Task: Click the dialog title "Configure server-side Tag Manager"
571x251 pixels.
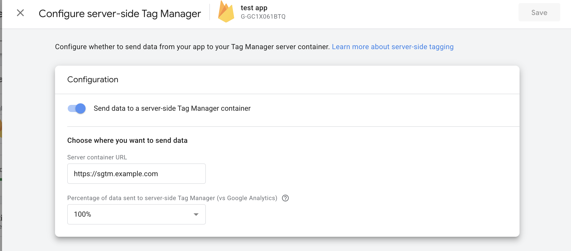Action: 119,13
